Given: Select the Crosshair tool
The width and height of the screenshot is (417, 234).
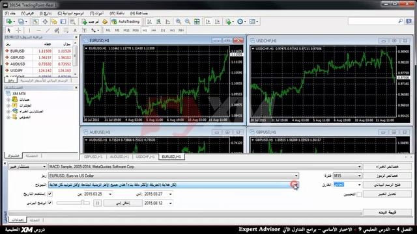Looking at the screenshot, I should coord(18,31).
